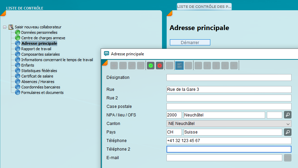Image resolution: width=298 pixels, height=168 pixels.
Task: Select Adresse principale tree item
Action: [39, 43]
